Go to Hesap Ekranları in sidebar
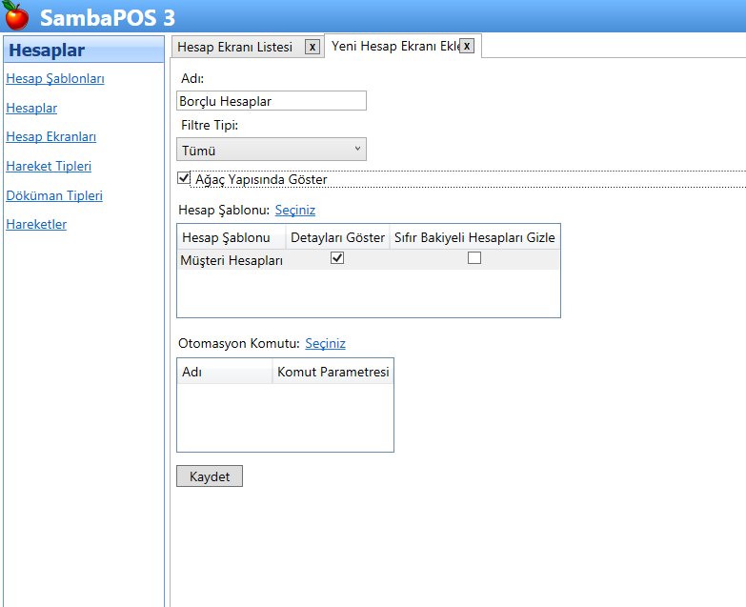746x607 pixels. coord(50,137)
